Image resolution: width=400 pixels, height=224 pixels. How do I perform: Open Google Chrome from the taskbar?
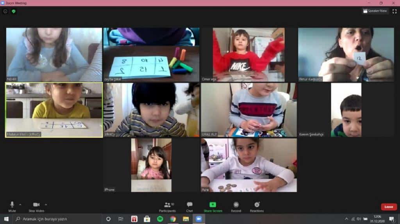tap(173, 219)
